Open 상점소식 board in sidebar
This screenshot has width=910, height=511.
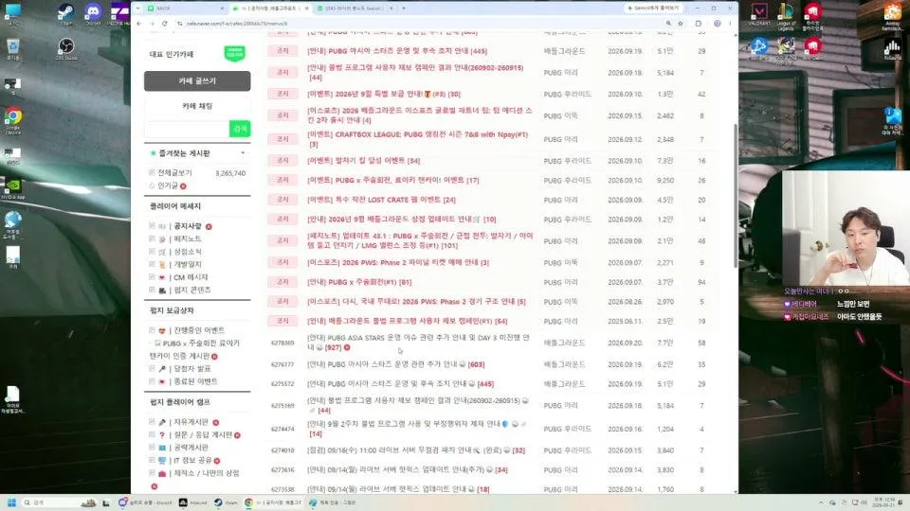tap(188, 252)
